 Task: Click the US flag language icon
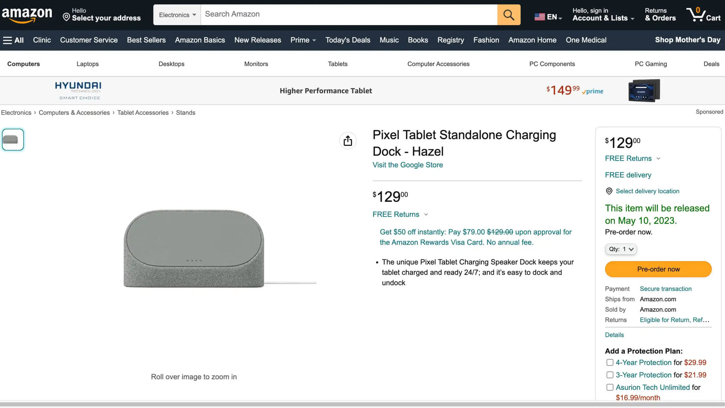click(540, 17)
